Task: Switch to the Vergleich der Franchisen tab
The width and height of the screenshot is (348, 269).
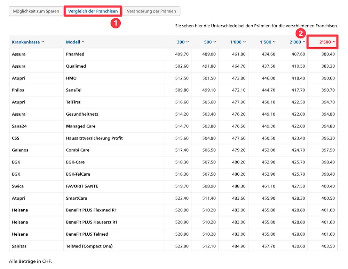Action: tap(93, 11)
